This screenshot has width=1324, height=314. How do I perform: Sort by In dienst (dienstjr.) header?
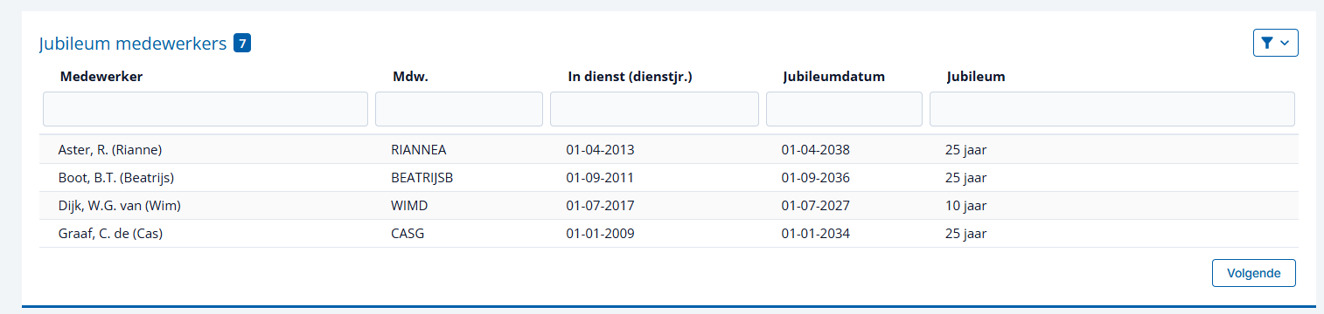[630, 77]
